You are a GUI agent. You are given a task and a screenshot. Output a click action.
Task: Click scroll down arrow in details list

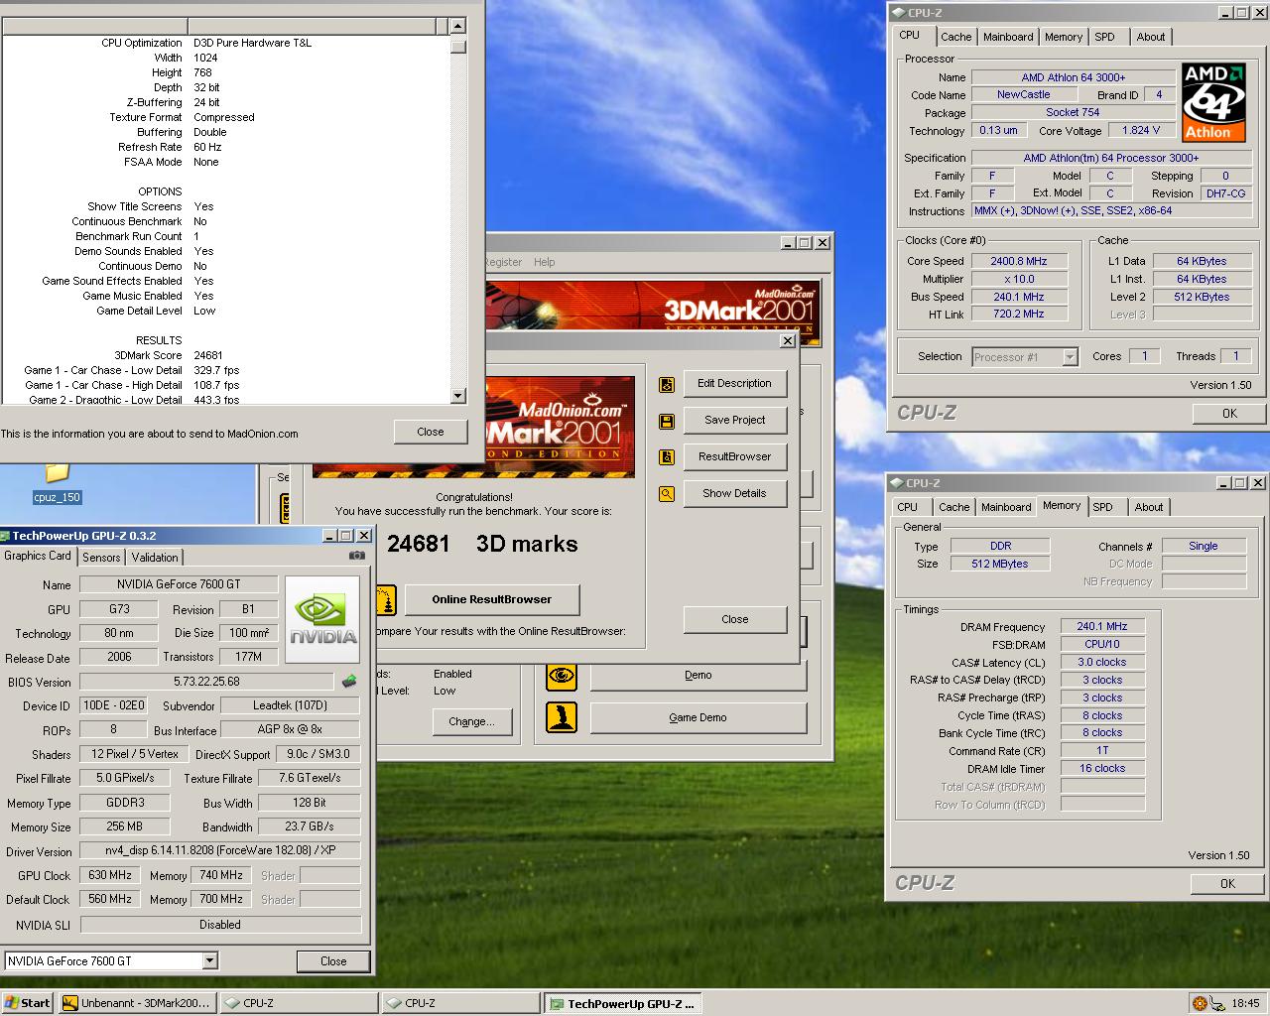pos(457,396)
